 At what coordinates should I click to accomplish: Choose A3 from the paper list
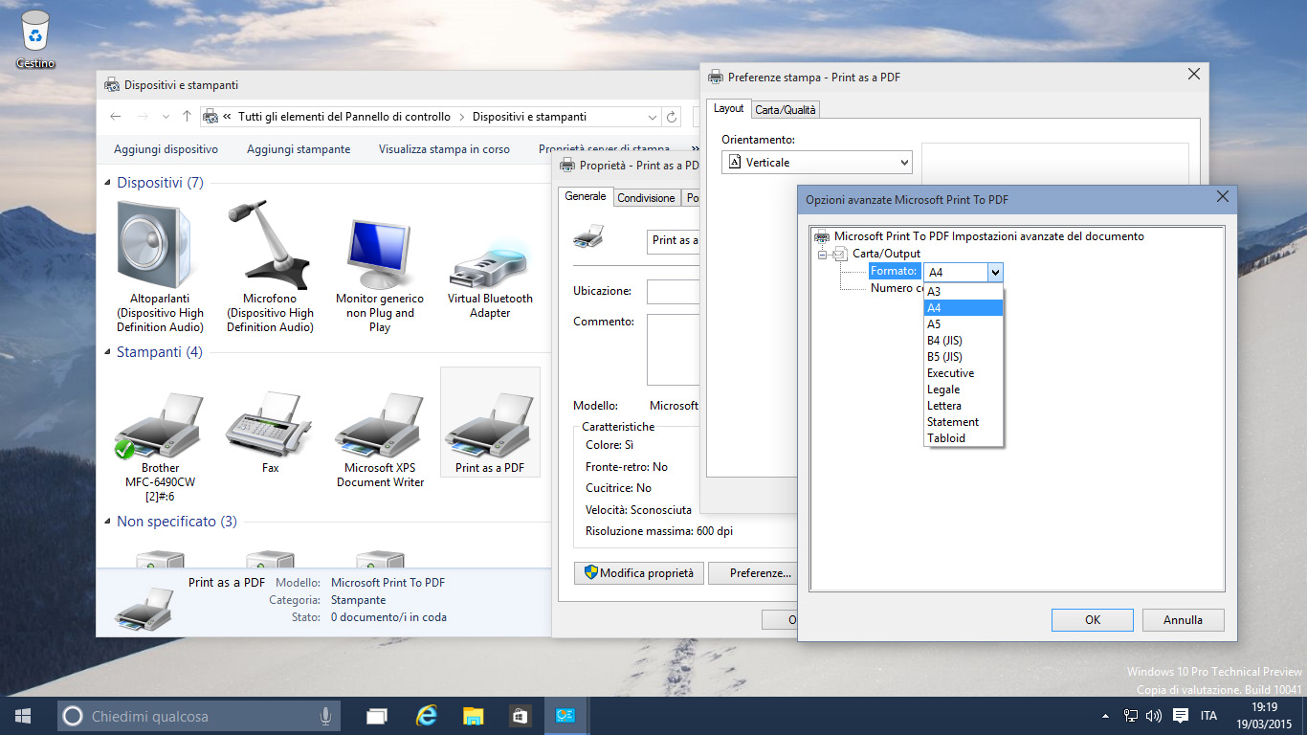pos(963,292)
